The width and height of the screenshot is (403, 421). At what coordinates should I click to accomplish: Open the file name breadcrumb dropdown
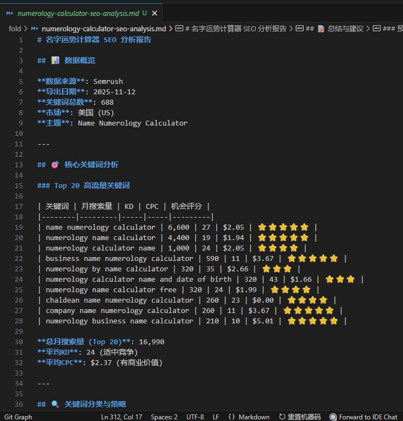coord(104,29)
